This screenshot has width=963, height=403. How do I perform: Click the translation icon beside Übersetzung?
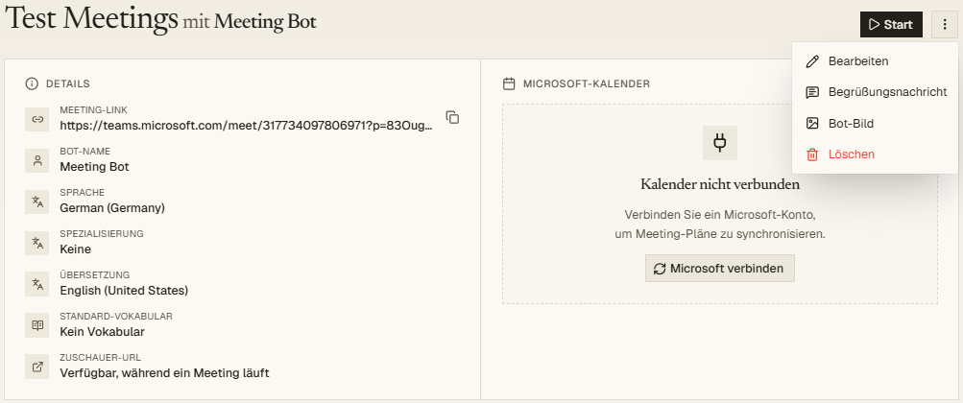tap(36, 284)
